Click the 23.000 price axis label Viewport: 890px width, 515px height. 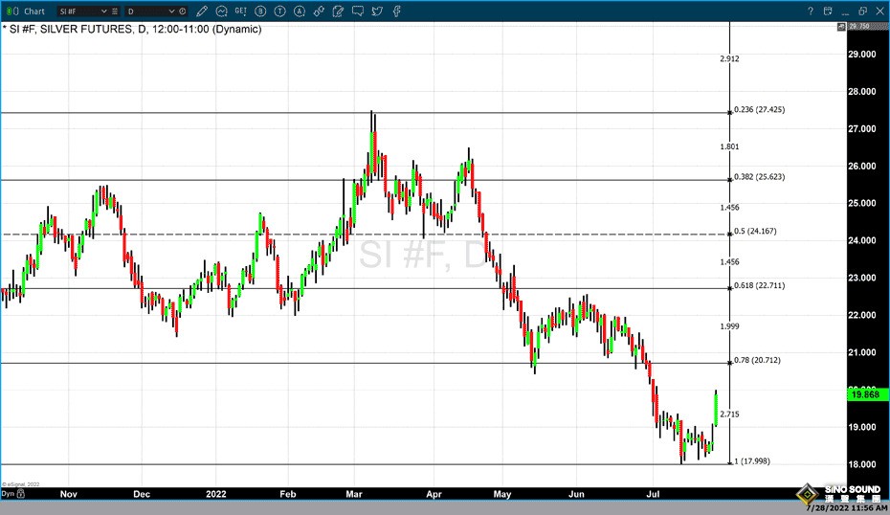coord(861,278)
